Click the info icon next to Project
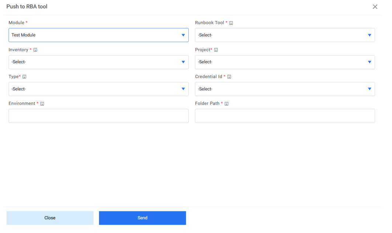Image resolution: width=392 pixels, height=233 pixels. (x=216, y=50)
